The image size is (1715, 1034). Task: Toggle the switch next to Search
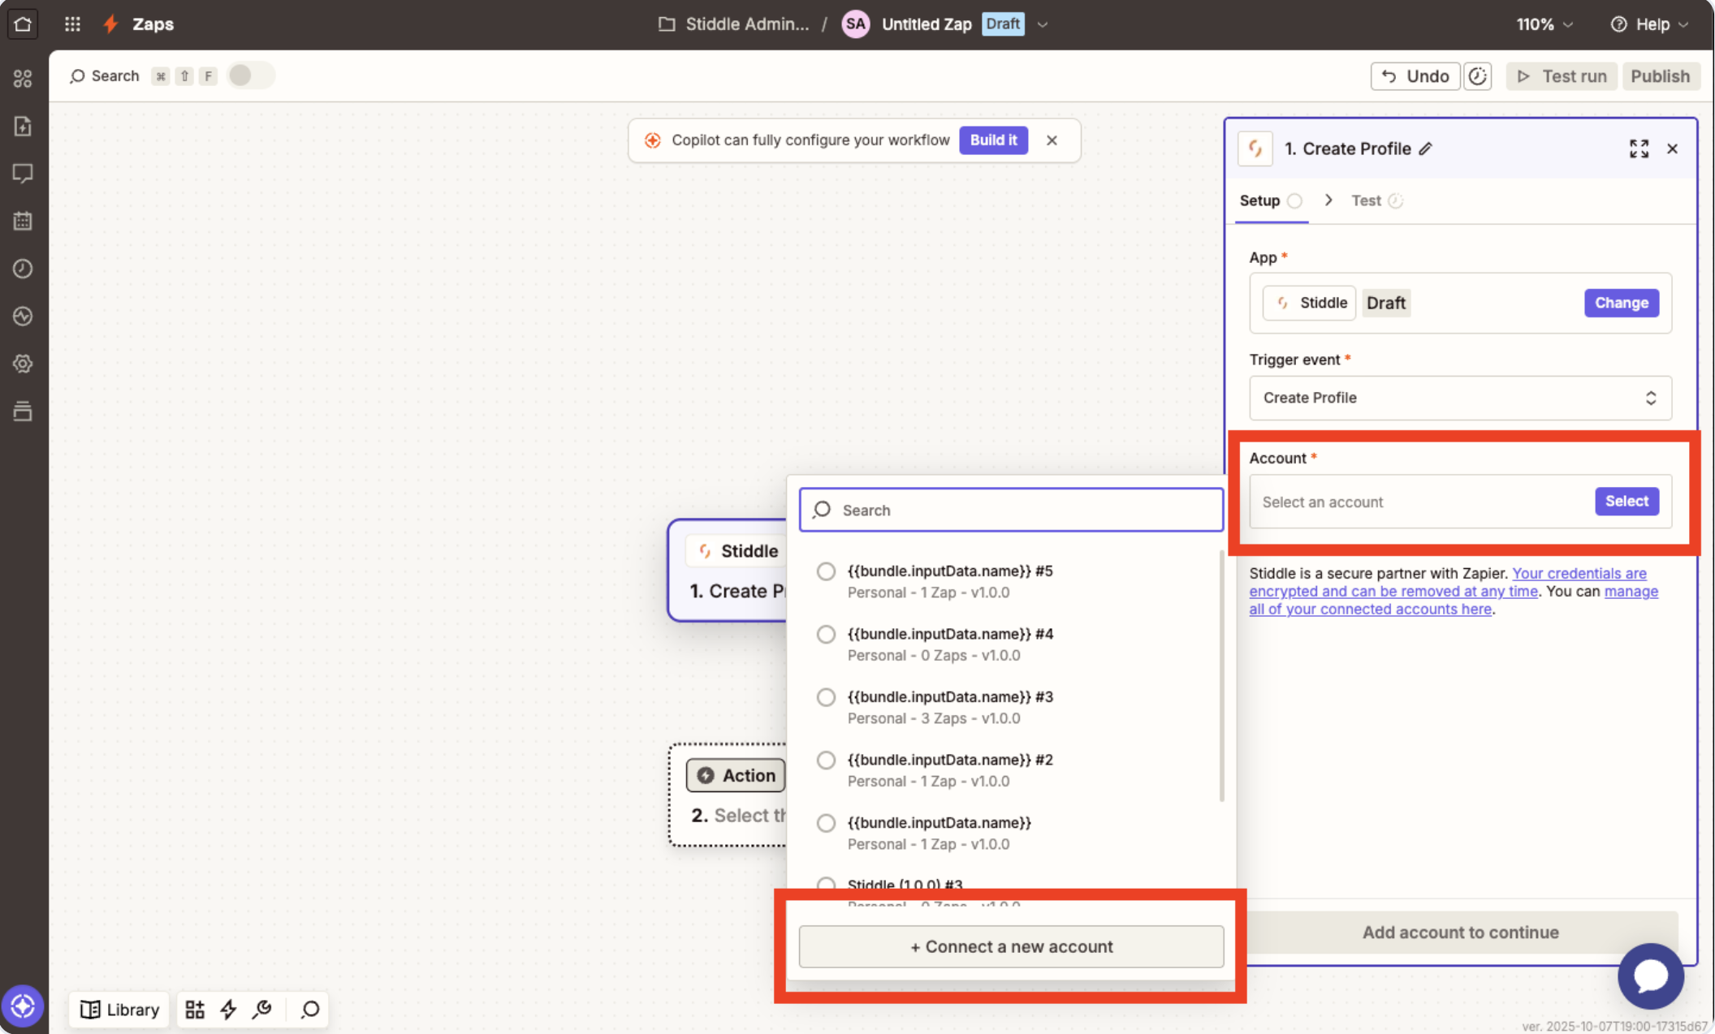click(250, 75)
